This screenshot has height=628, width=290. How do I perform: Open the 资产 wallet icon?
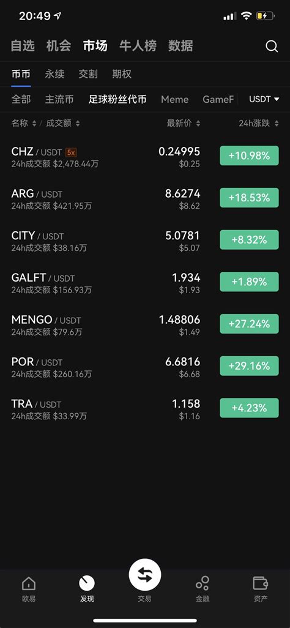click(261, 583)
